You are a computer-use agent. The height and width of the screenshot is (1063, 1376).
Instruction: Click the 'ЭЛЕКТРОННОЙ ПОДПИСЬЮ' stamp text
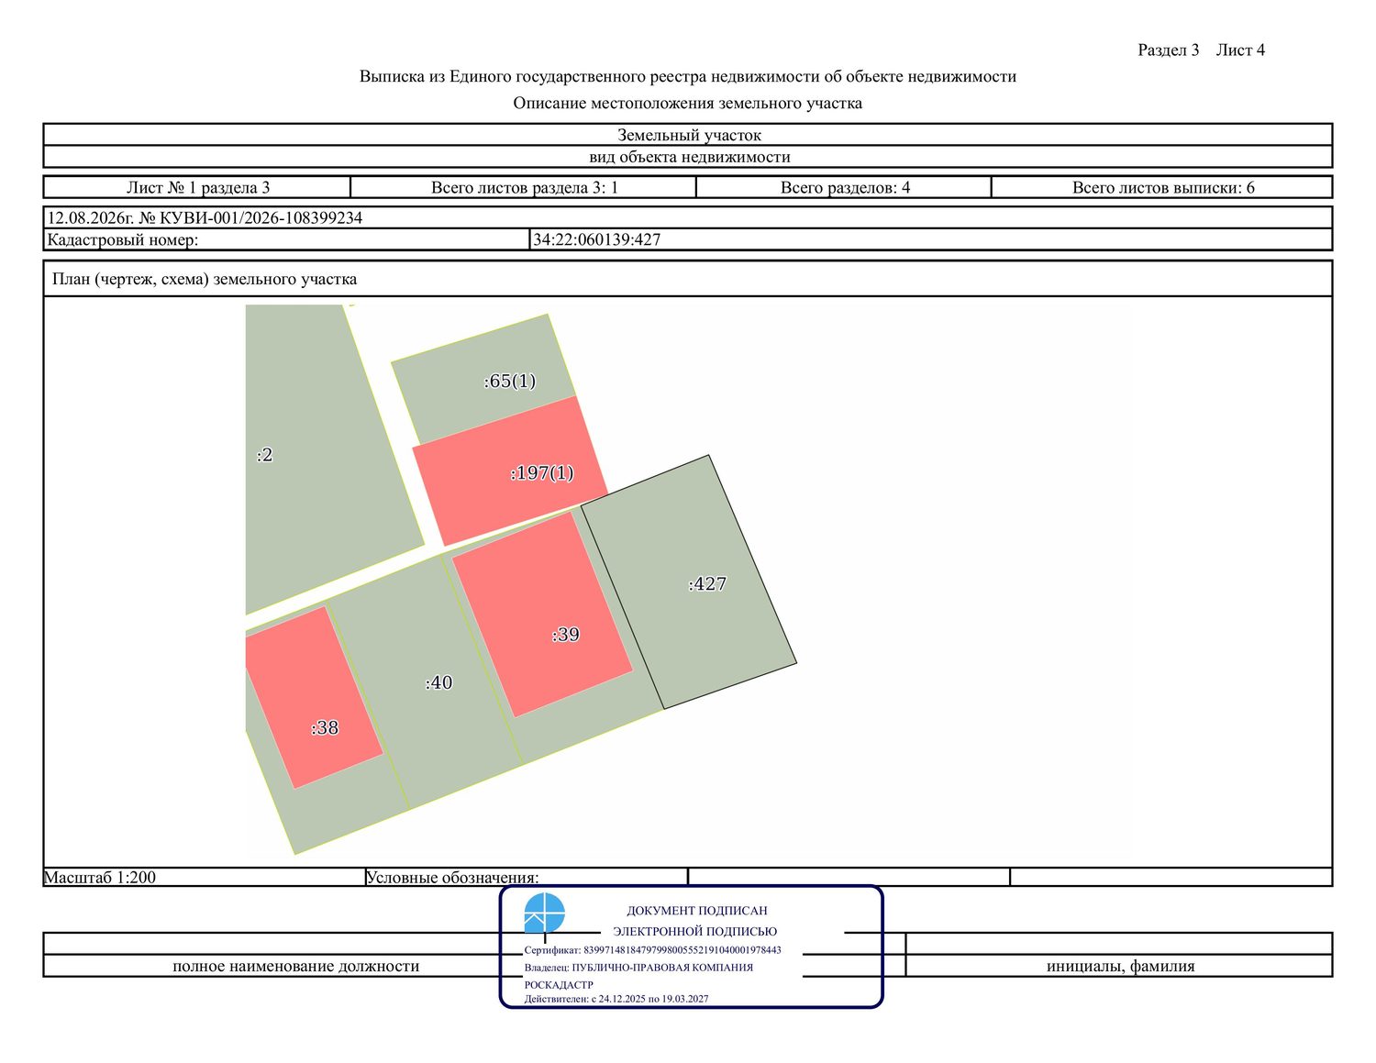(x=695, y=931)
